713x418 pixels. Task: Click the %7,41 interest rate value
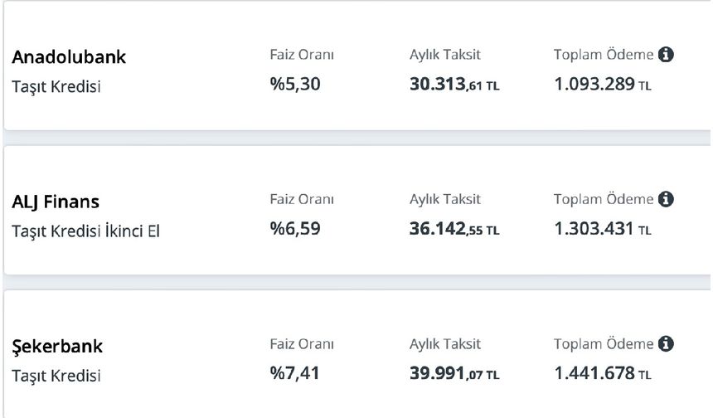point(294,373)
